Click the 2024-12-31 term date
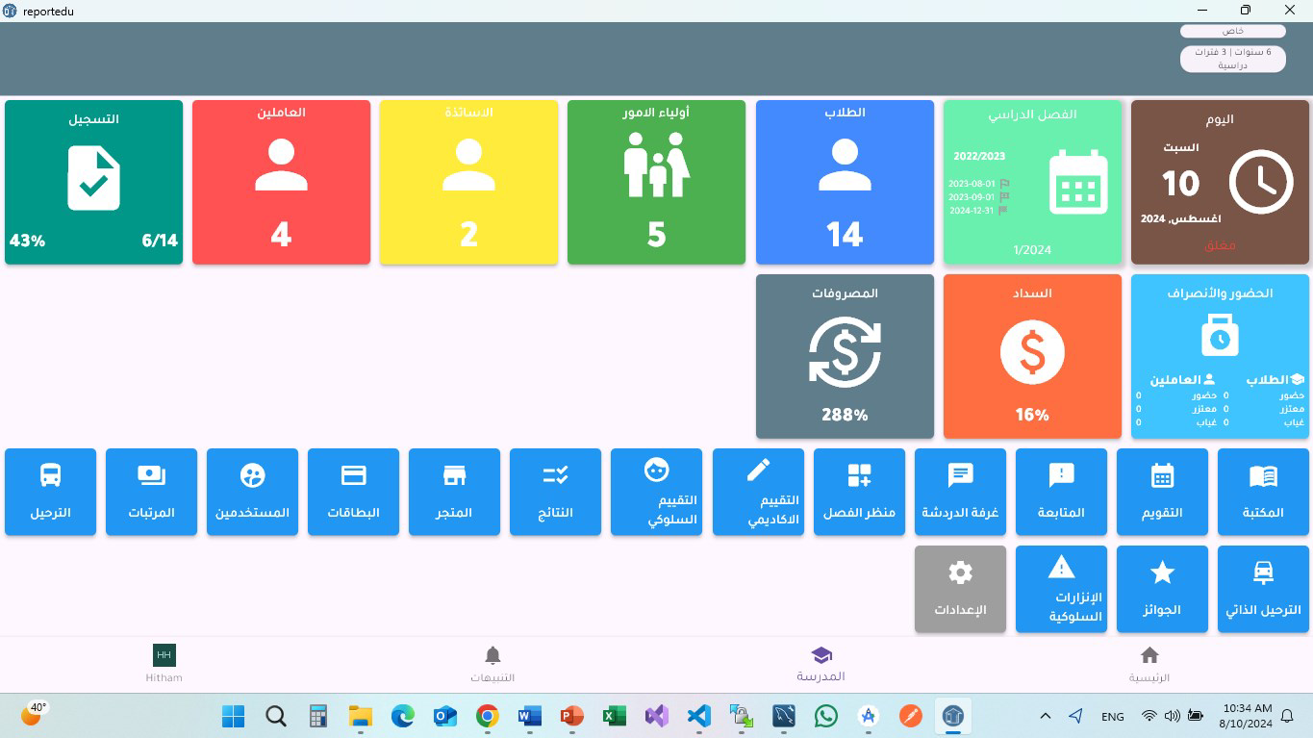The width and height of the screenshot is (1313, 738). 972,211
